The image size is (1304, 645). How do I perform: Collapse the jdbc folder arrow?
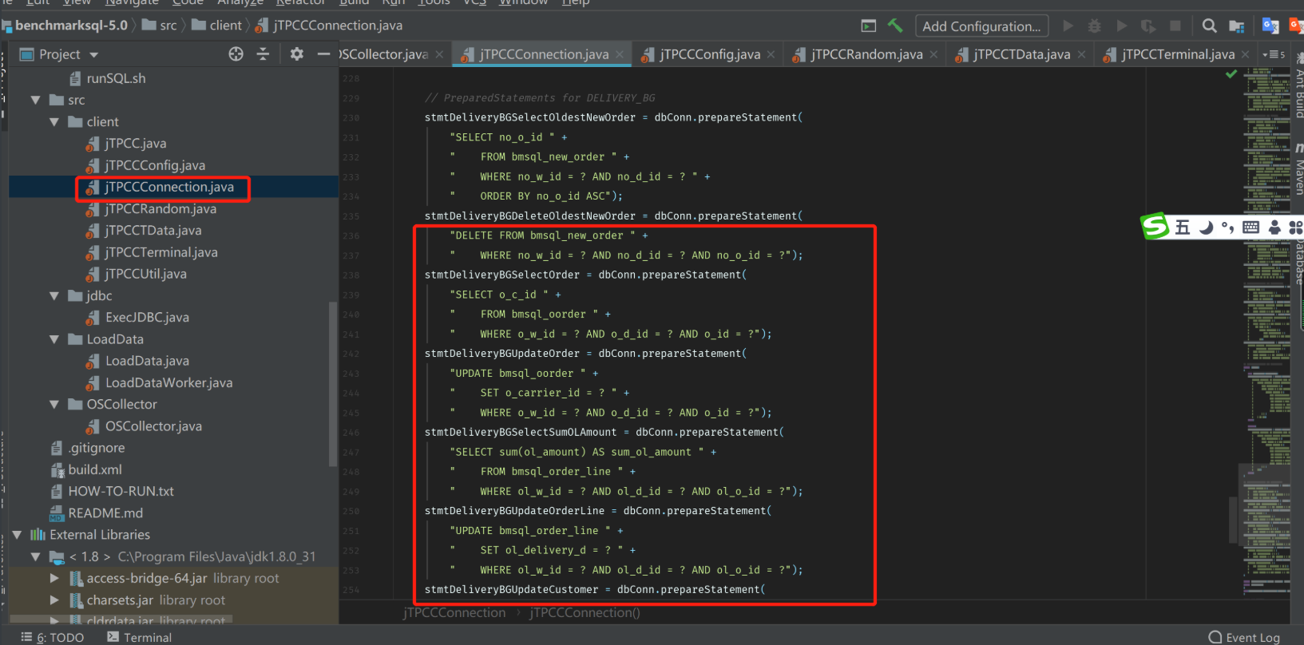coord(54,295)
